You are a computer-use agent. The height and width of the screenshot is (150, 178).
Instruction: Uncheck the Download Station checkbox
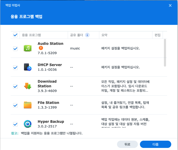(15, 87)
